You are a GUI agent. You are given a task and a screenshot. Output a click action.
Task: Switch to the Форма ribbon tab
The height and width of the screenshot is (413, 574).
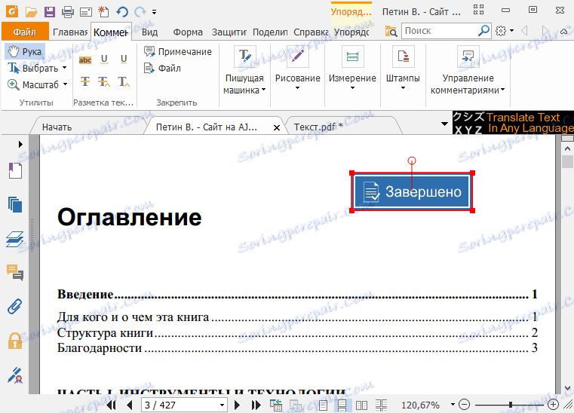pos(188,32)
